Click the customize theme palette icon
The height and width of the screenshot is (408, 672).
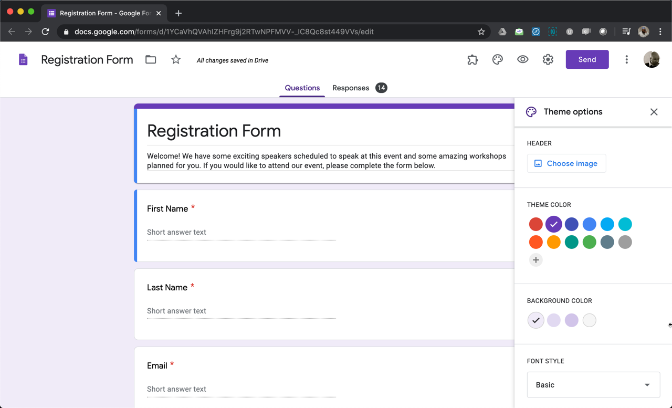click(x=498, y=60)
